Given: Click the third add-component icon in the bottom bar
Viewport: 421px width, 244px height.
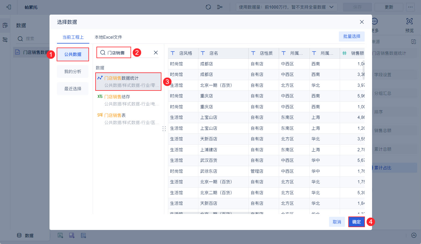Looking at the screenshot, I should [83, 235].
